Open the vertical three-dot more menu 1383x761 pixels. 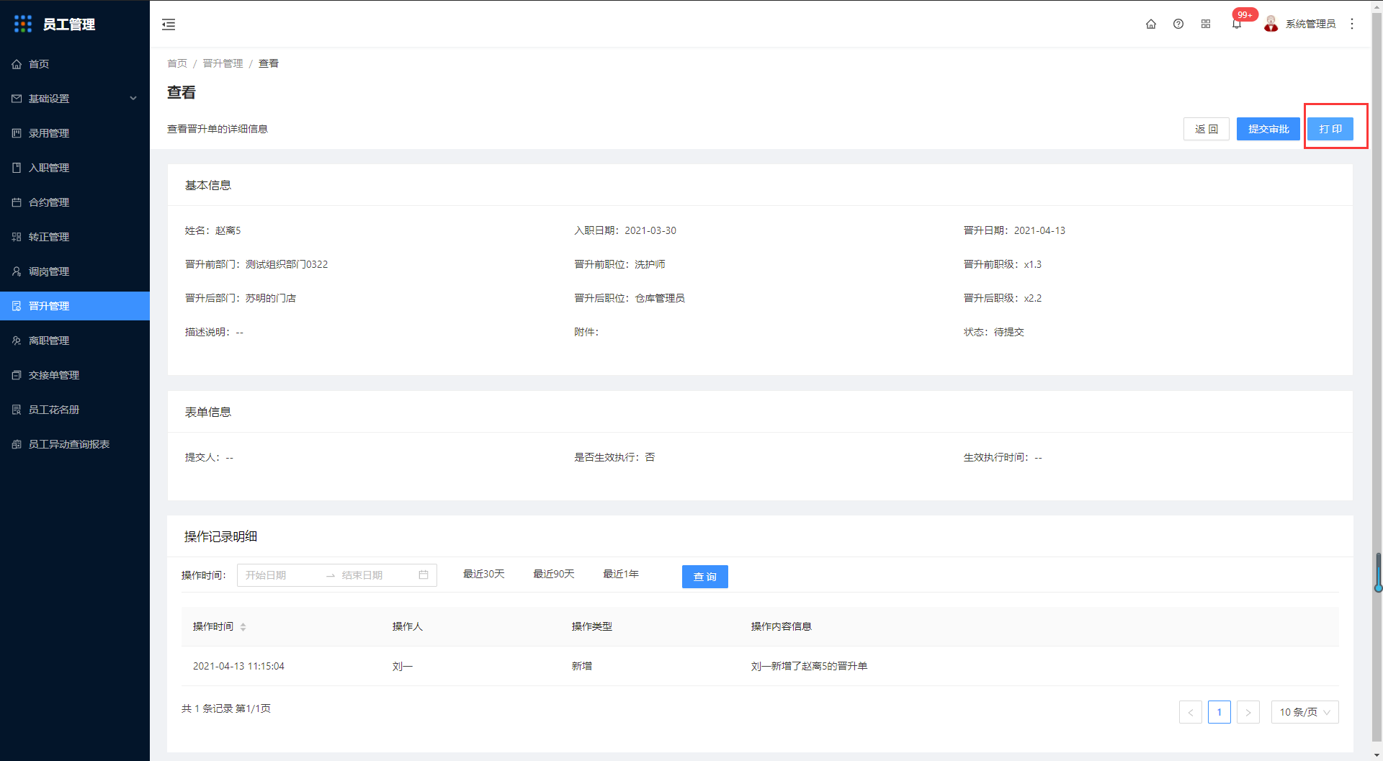pos(1352,24)
